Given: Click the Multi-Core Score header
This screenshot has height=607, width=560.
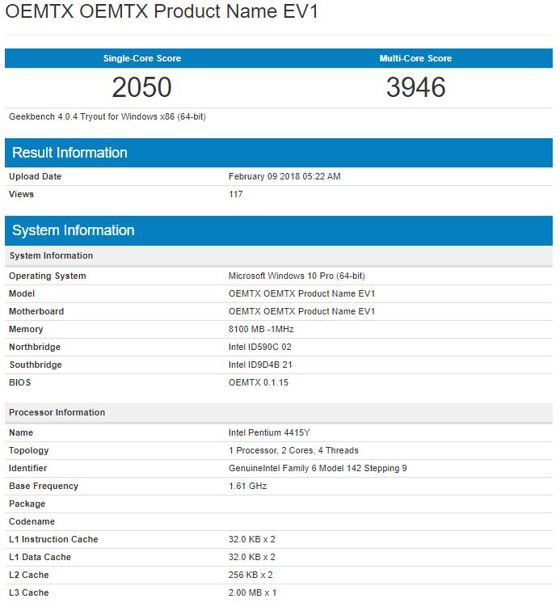Looking at the screenshot, I should coord(415,58).
